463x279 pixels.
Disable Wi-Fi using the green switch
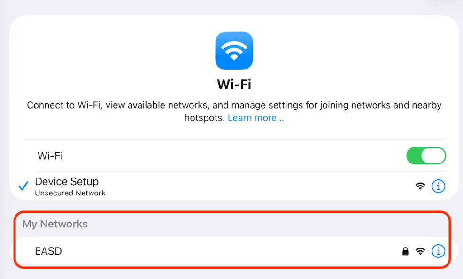coord(426,155)
